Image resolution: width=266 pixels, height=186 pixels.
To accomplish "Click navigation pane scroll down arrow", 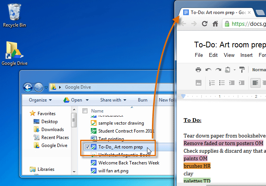I will [x=74, y=172].
